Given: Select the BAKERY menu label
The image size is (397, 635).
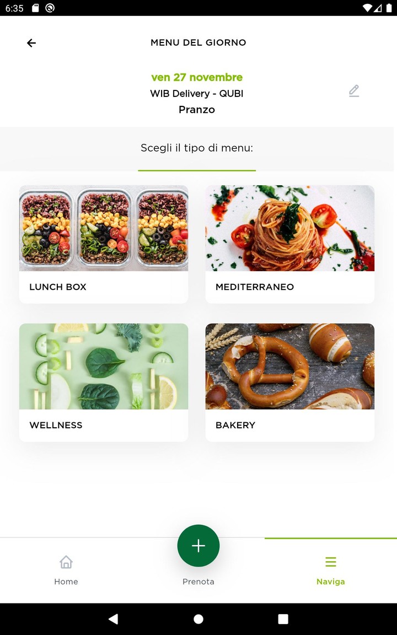Looking at the screenshot, I should tap(235, 425).
